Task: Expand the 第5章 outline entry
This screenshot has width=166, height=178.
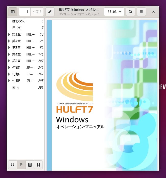Action: click(x=9, y=61)
